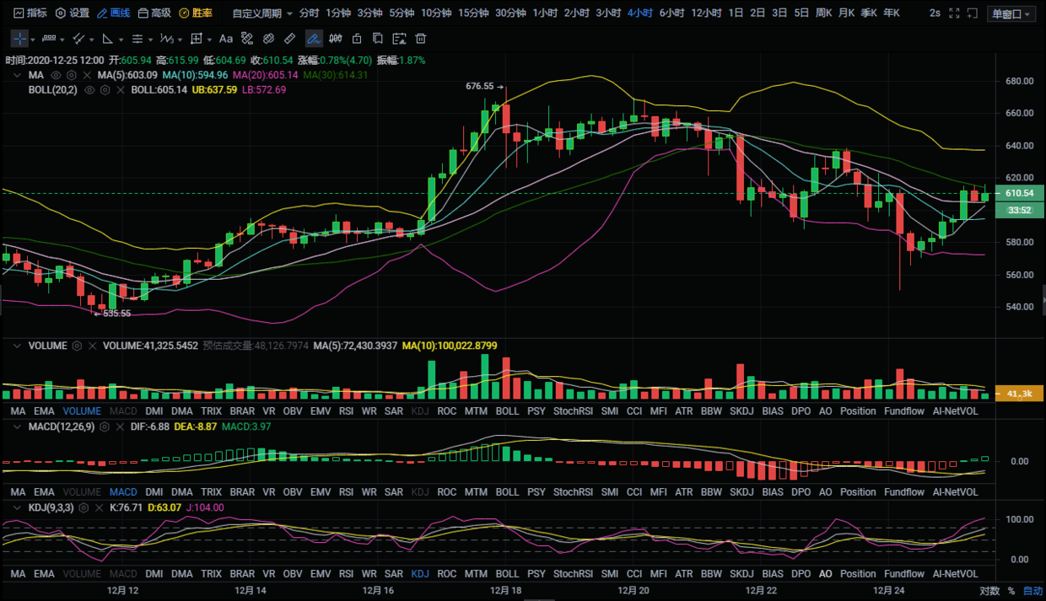Screen dimensions: 1046x601
Task: Click the 胜率 win rate button
Action: coord(196,13)
